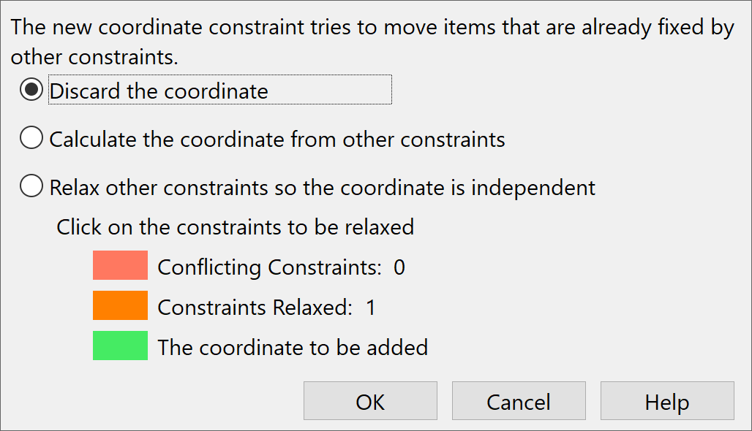
Task: Select the "Discard the coordinate" radio button
Action: 31,89
